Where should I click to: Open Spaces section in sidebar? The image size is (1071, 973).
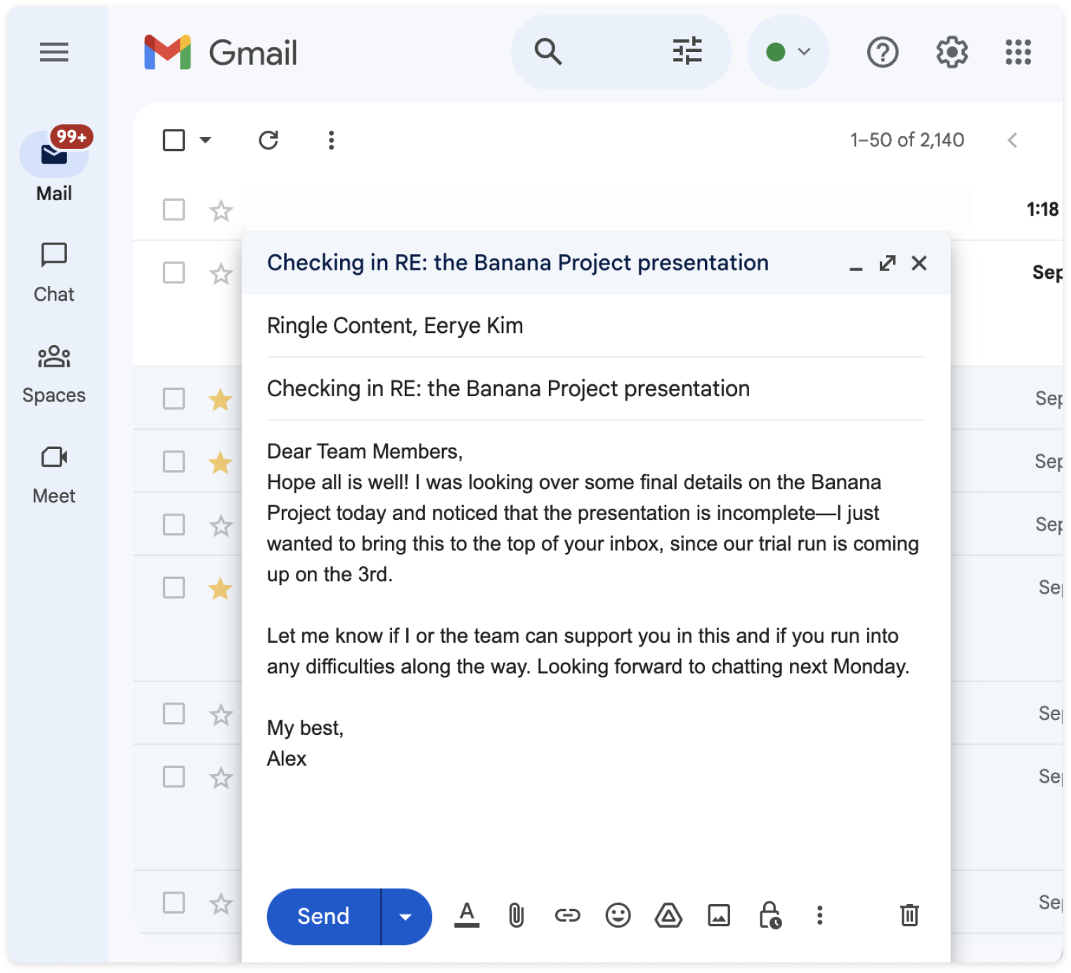(x=54, y=374)
